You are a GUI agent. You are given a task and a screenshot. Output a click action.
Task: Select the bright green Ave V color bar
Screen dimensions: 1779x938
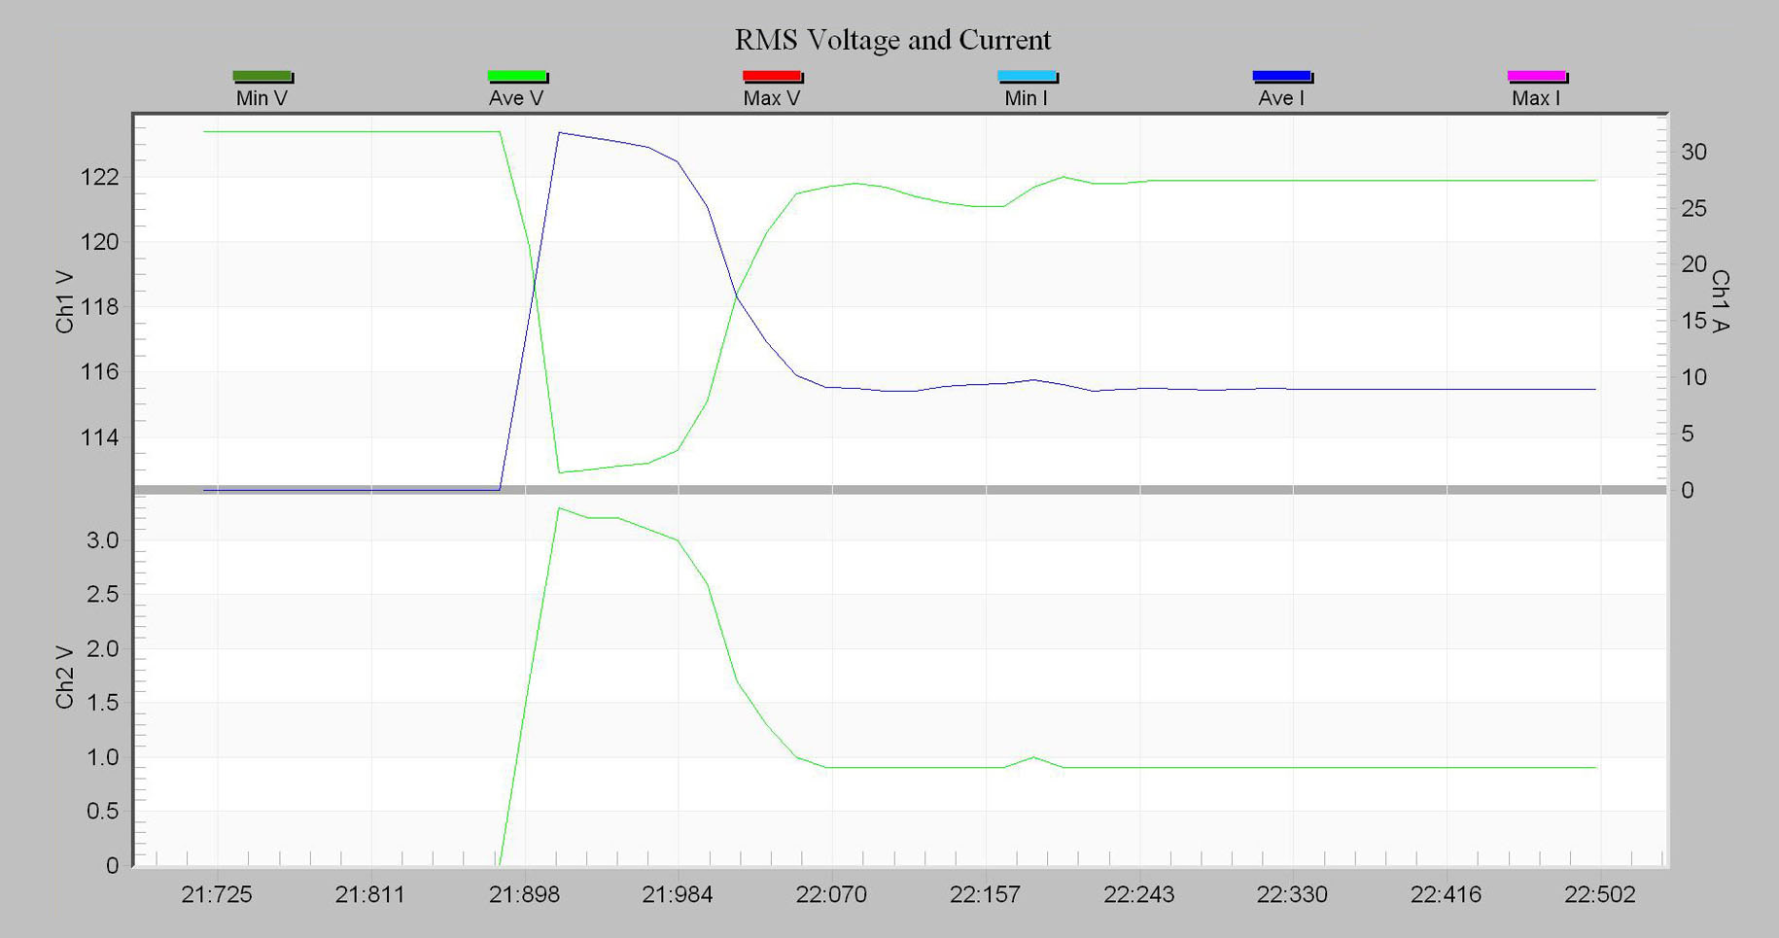pyautogui.click(x=518, y=76)
